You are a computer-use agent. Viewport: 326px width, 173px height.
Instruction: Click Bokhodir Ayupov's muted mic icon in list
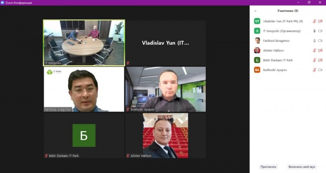pyautogui.click(x=314, y=70)
